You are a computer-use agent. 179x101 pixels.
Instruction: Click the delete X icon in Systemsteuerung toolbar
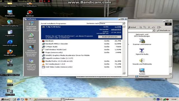tap(149, 27)
